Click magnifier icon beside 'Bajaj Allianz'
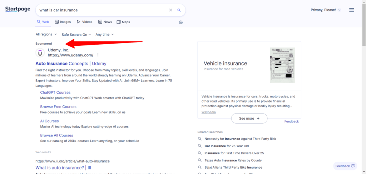The width and height of the screenshot is (366, 174). [199, 167]
